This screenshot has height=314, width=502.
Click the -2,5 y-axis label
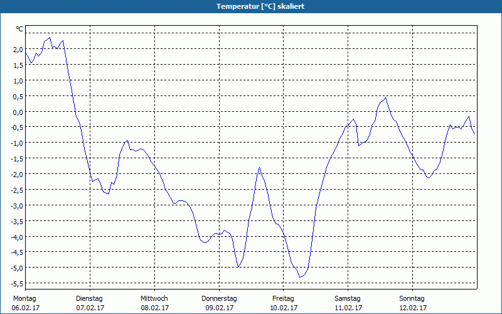pyautogui.click(x=18, y=190)
